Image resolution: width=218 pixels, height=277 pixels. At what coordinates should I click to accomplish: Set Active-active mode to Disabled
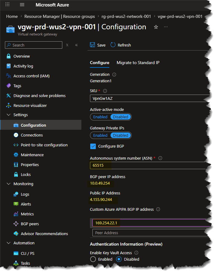(121, 117)
